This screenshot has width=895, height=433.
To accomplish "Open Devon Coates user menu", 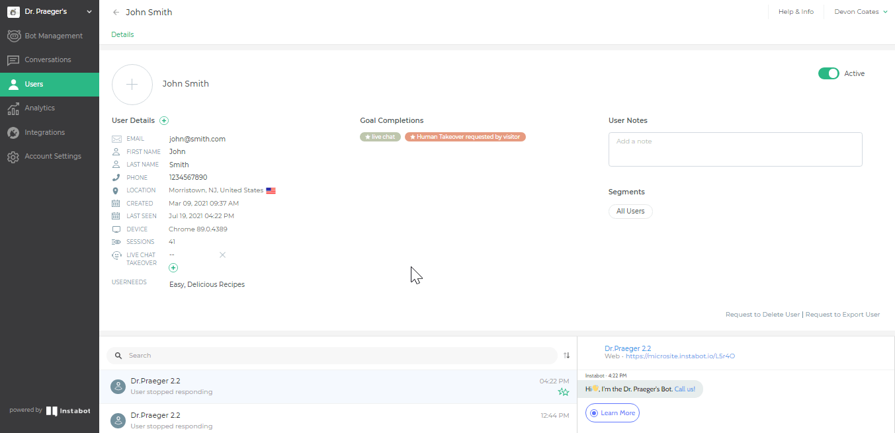I will pos(861,12).
